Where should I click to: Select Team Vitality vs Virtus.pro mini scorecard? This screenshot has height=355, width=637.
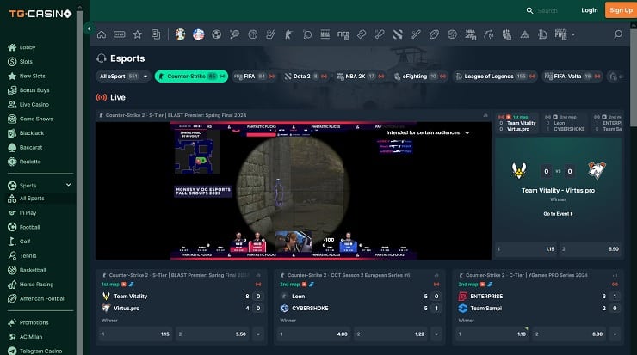(x=517, y=123)
